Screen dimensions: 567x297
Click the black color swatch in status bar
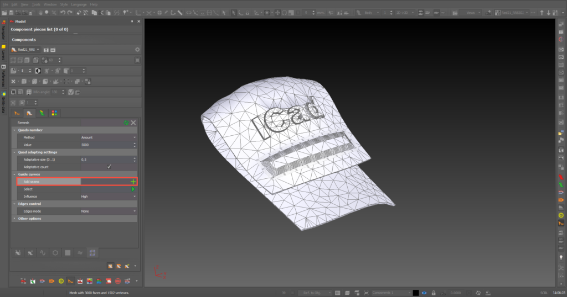[x=415, y=293]
